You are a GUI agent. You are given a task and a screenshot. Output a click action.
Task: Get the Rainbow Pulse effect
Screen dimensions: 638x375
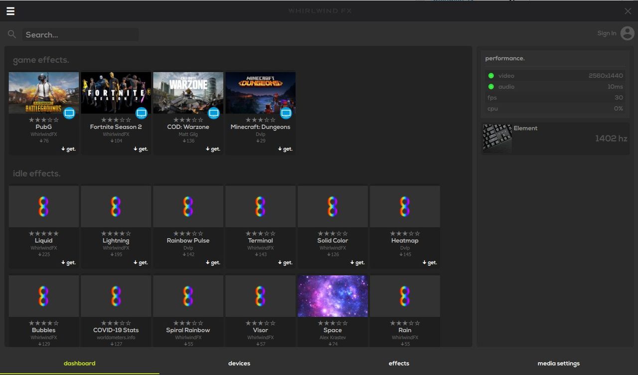[x=213, y=262]
